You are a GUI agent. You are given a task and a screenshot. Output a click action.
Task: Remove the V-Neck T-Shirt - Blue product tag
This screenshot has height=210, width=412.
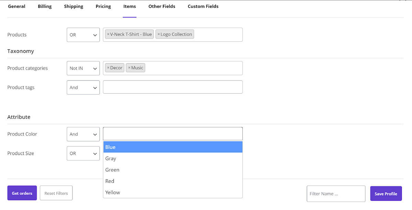(108, 34)
